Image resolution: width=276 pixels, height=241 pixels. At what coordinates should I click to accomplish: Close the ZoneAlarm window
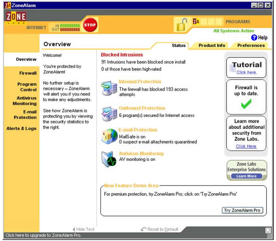268,6
